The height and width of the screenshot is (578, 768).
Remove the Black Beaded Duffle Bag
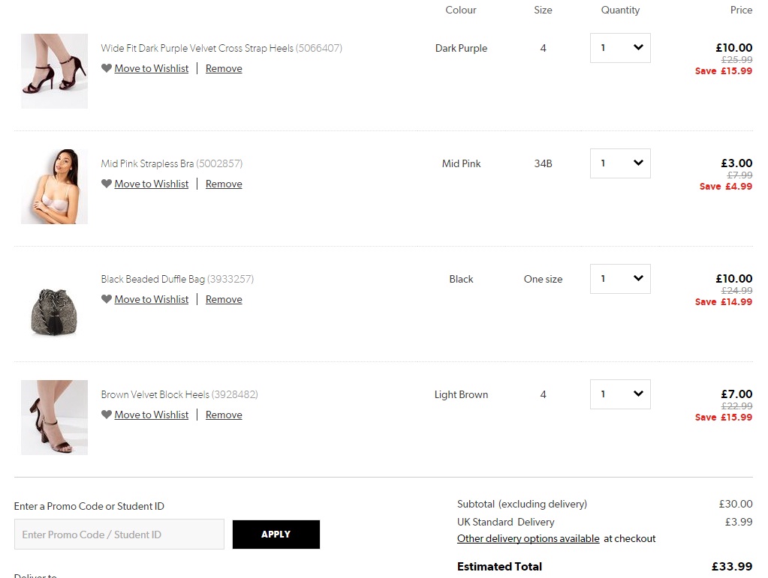point(224,299)
